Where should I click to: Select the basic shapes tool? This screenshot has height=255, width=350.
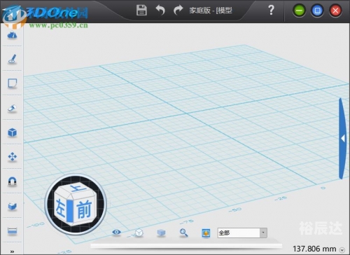tap(12, 35)
